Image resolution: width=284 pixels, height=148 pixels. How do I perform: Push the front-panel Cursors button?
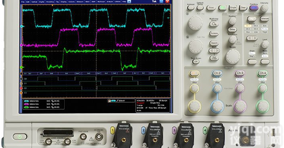point(214,34)
